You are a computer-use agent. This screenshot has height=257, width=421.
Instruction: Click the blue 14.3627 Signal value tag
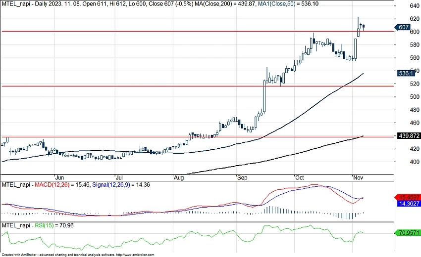click(x=406, y=203)
